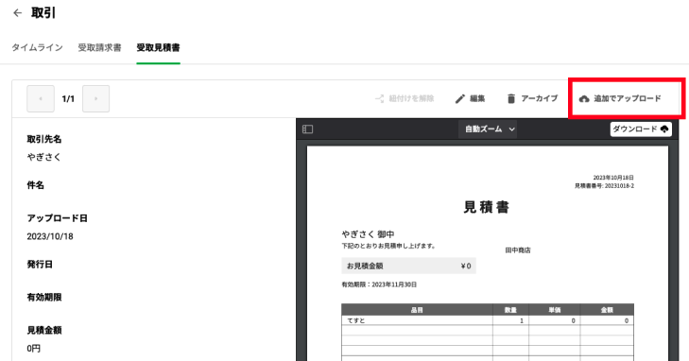This screenshot has height=361, width=689.
Task: Click 有効期限：2023年11月30日 in preview
Action: coord(379,284)
